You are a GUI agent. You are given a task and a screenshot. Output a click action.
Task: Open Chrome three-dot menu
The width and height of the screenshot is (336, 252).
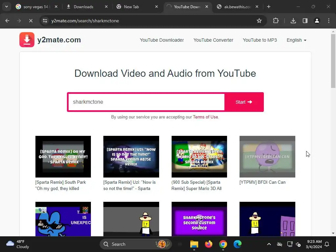point(329,21)
